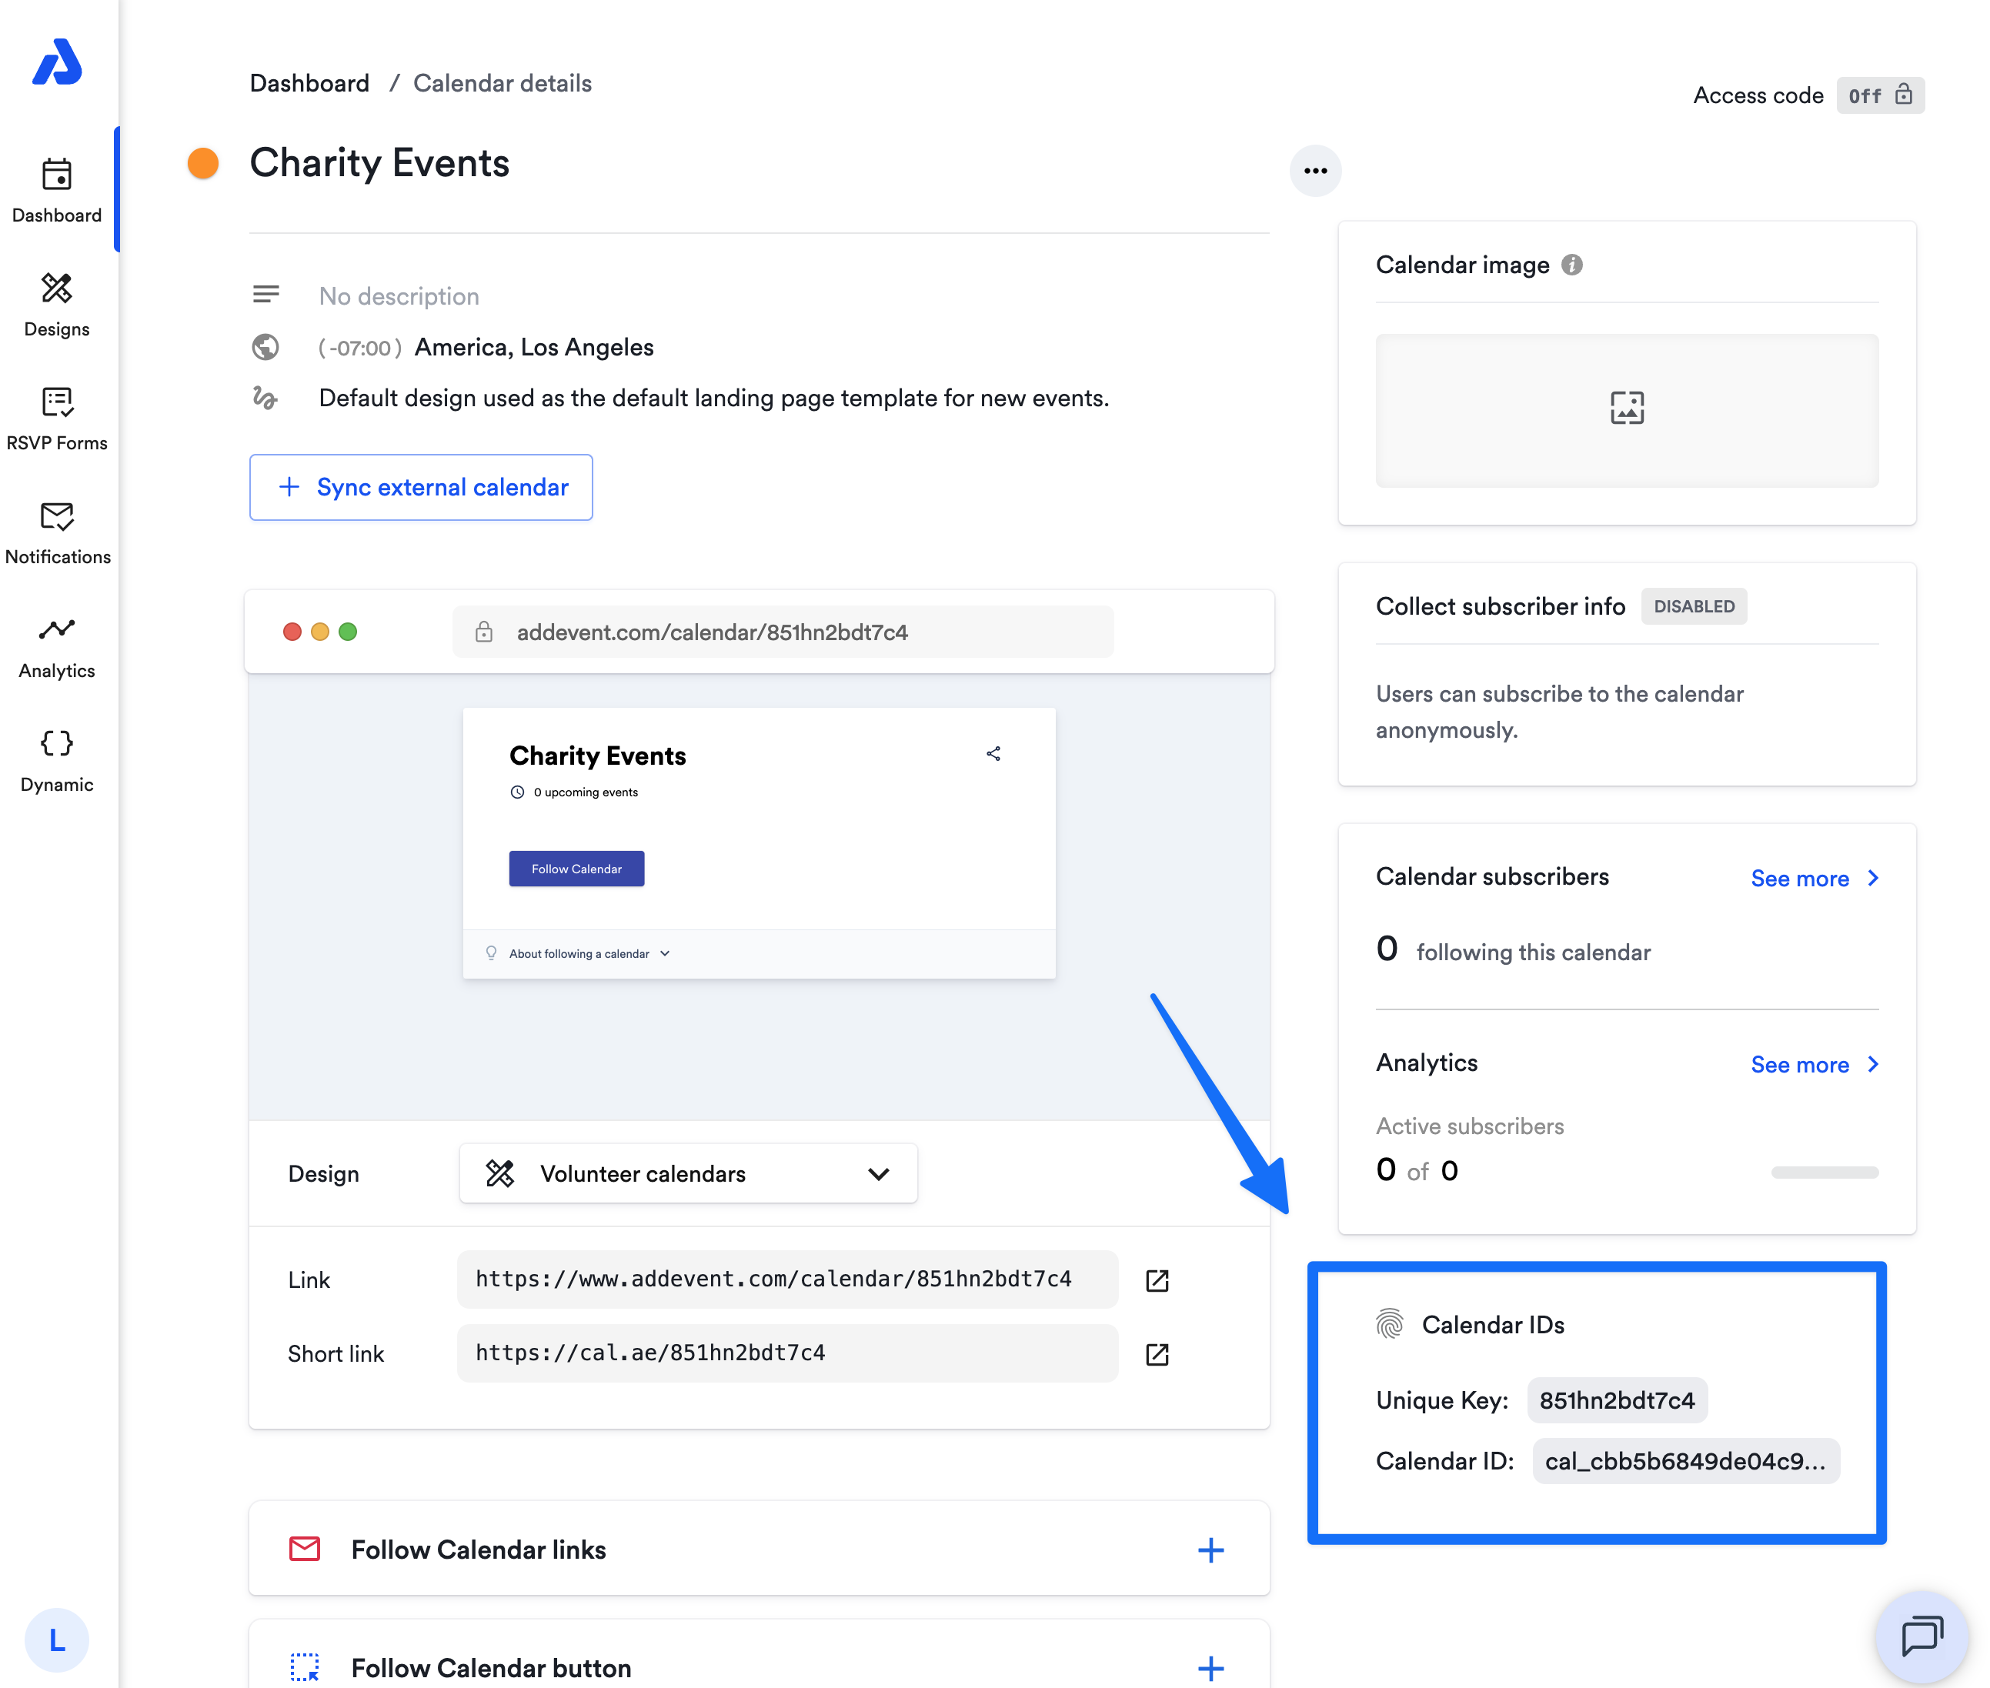Click the Charity Events page title
The height and width of the screenshot is (1688, 1990).
click(379, 162)
